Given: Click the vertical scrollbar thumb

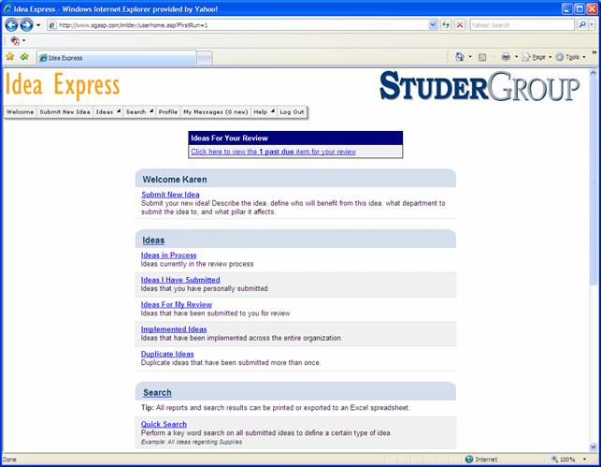Looking at the screenshot, I should click(x=594, y=182).
